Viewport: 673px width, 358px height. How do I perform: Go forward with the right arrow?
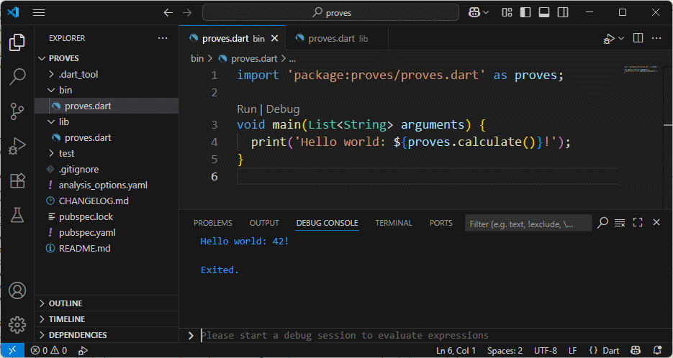pos(186,12)
